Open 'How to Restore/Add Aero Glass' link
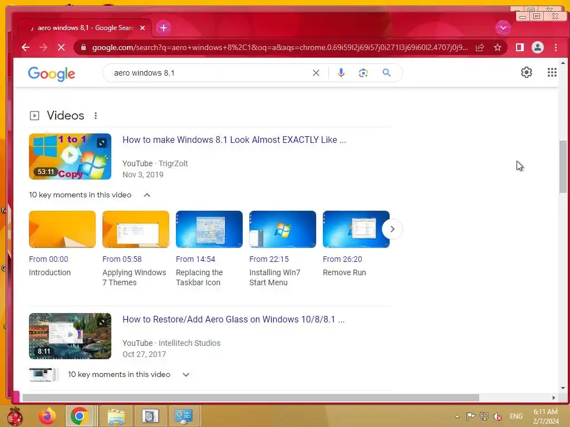The width and height of the screenshot is (570, 427). point(233,320)
